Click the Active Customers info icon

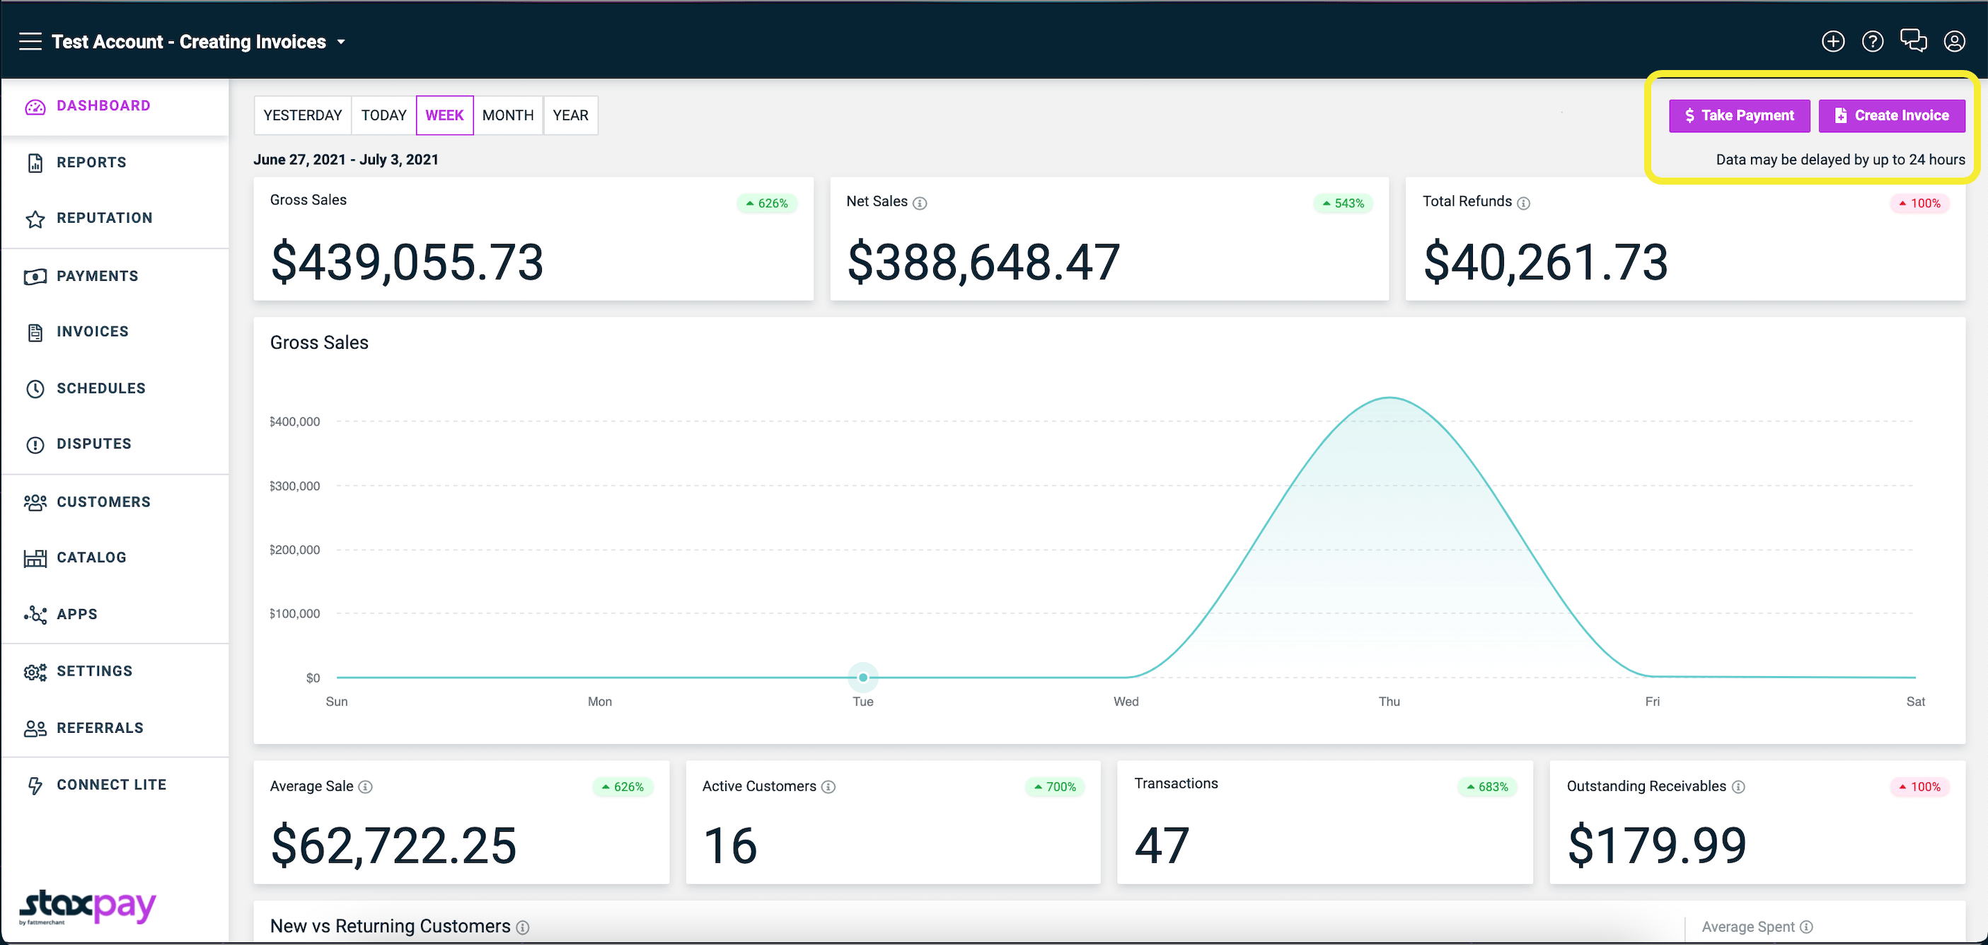pyautogui.click(x=828, y=787)
